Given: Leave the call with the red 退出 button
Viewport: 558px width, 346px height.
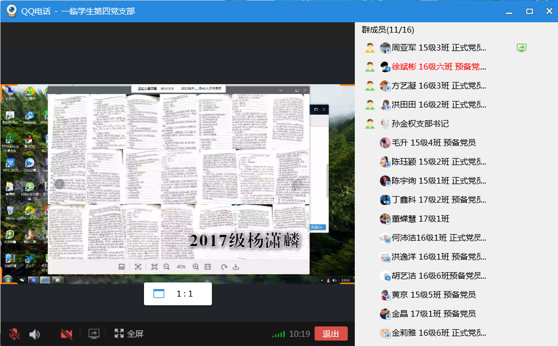Looking at the screenshot, I should pos(331,334).
